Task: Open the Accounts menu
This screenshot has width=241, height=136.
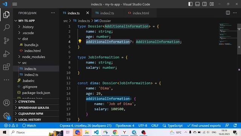Action: (6, 103)
